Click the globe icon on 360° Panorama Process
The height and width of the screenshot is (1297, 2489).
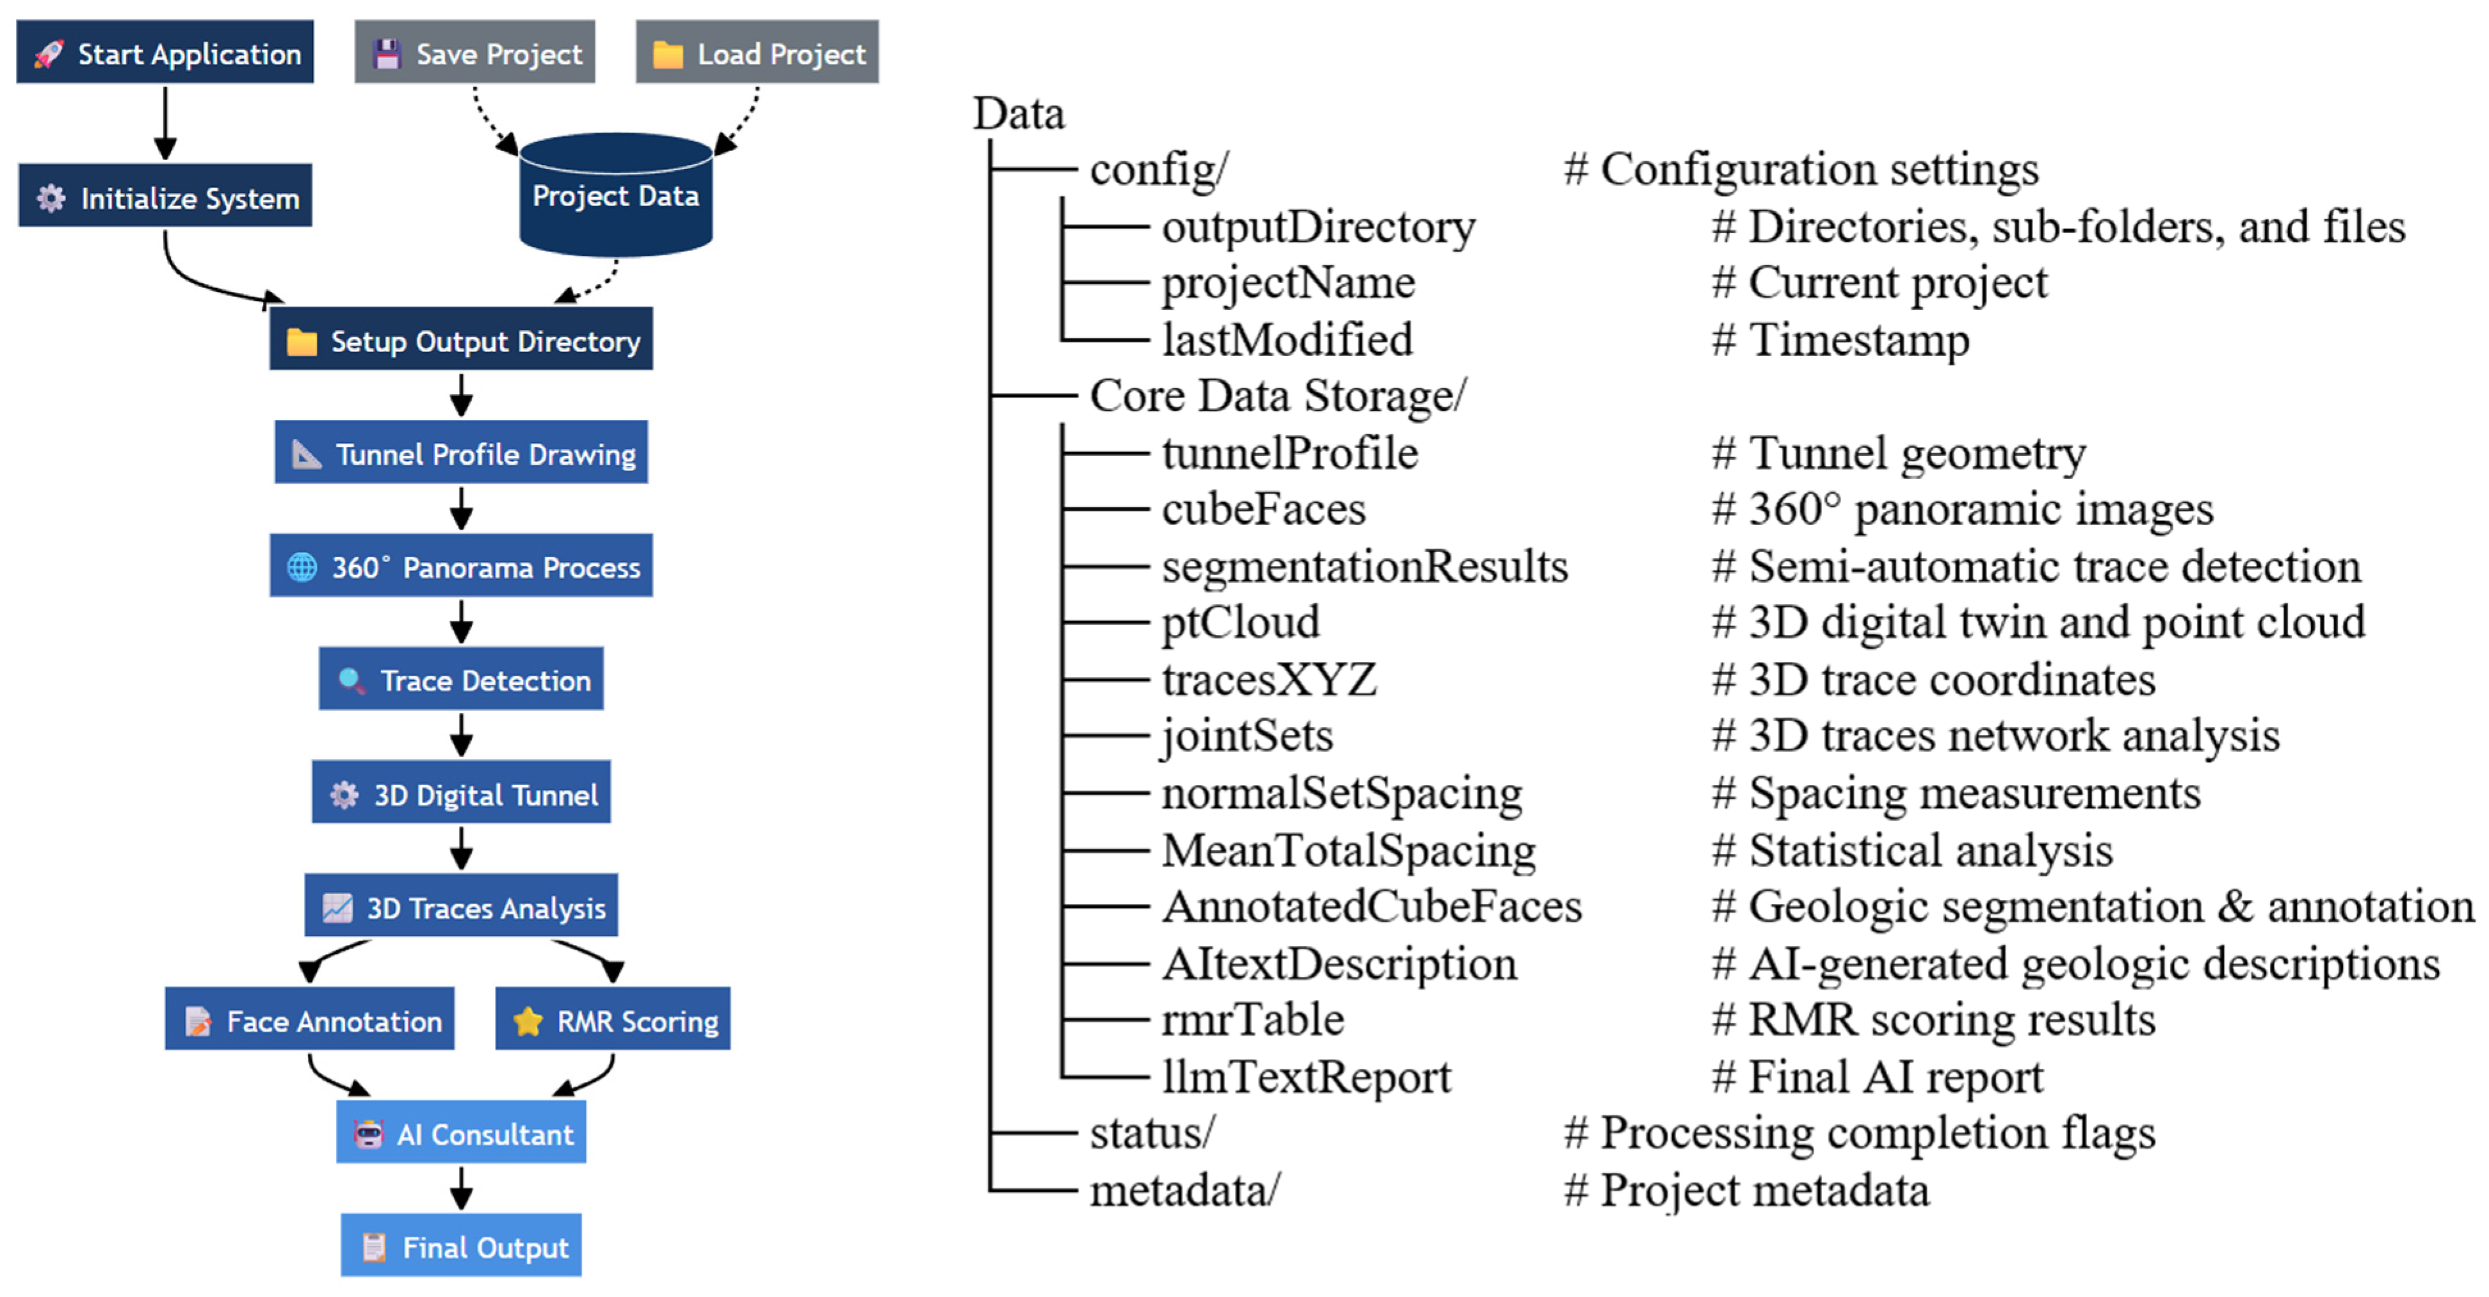tap(302, 567)
